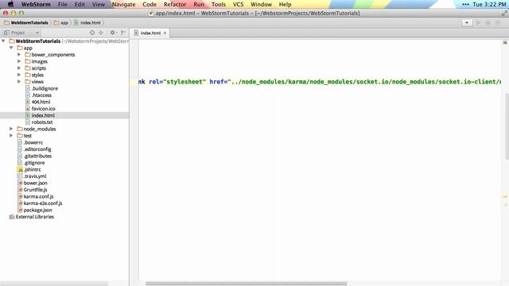Viewport: 509px width, 286px height.
Task: Expand the bower_components folder
Action: click(19, 55)
